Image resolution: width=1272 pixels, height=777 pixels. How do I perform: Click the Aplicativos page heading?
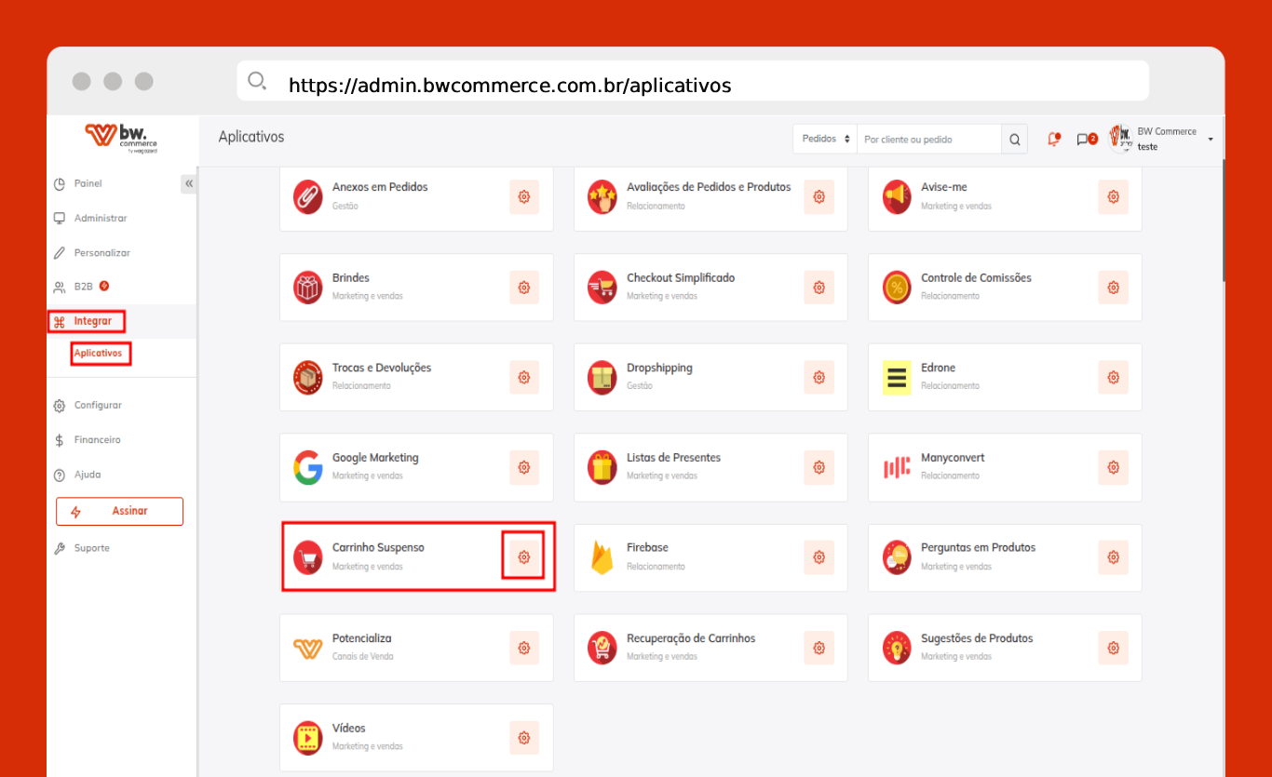[251, 137]
